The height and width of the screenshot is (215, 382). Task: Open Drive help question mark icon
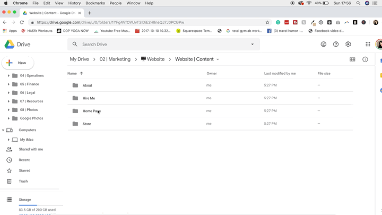[x=336, y=44]
